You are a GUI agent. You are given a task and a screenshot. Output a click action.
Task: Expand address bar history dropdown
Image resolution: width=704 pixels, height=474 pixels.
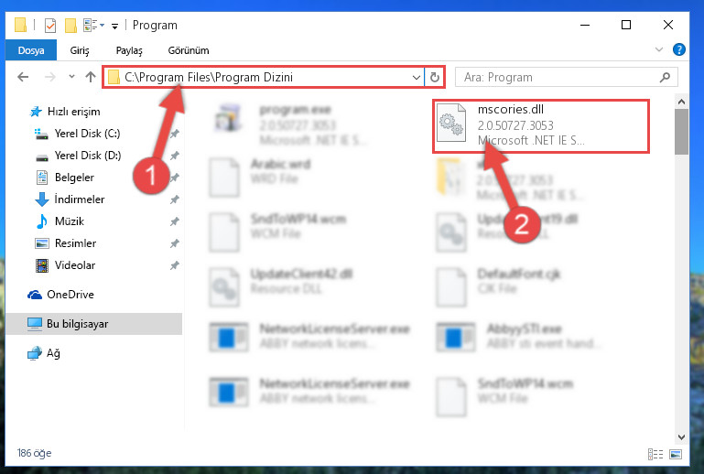click(x=417, y=77)
